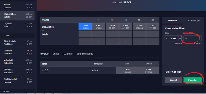206x94 pixels.
Task: Select the 1.144 odds under 1X
Action: coord(126,27)
